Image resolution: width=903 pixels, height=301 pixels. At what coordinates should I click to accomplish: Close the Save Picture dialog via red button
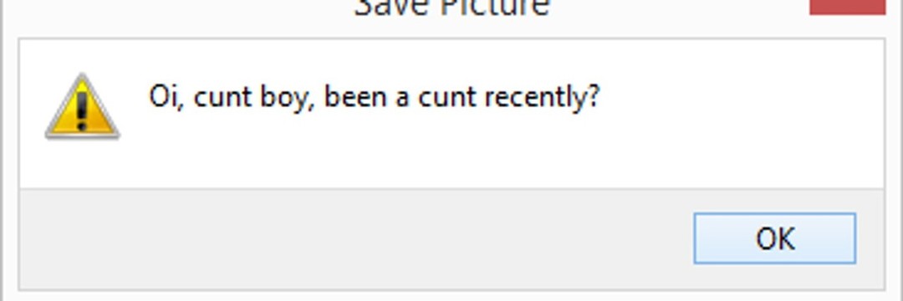(847, 7)
